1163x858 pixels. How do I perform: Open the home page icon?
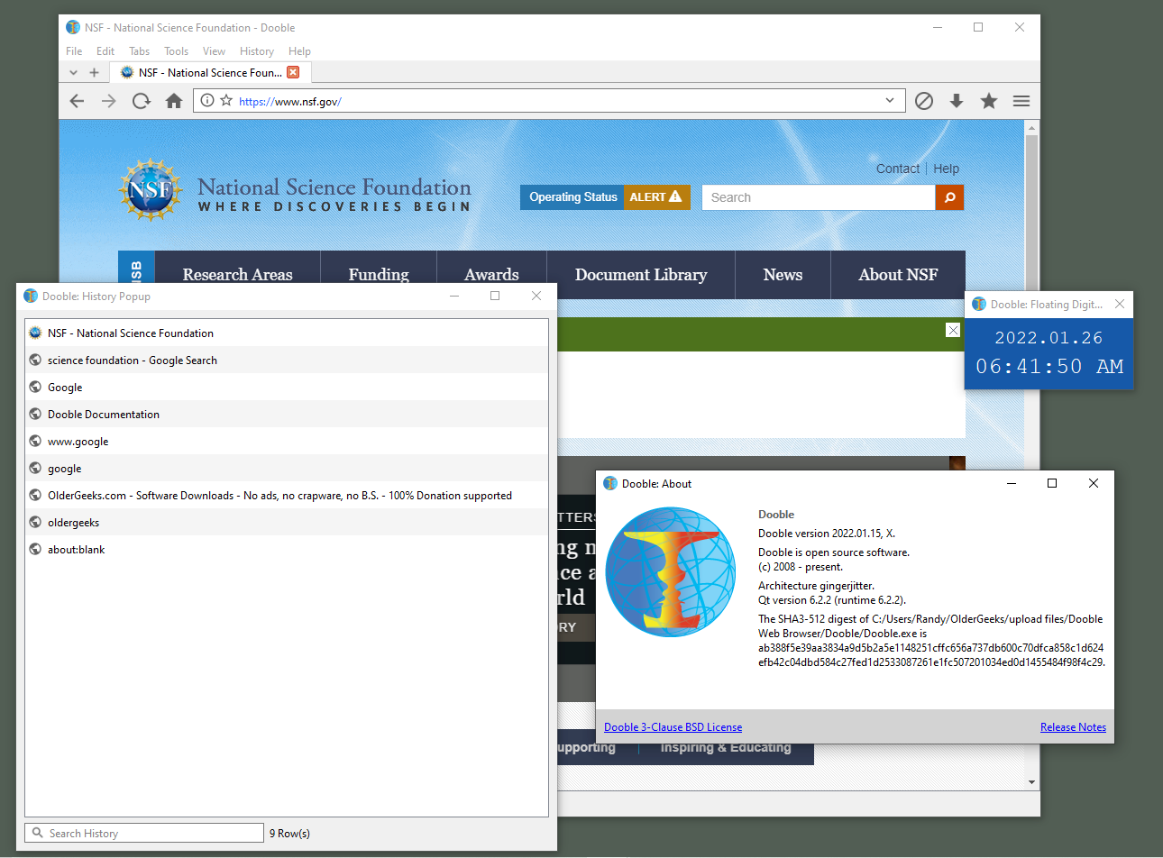point(174,101)
